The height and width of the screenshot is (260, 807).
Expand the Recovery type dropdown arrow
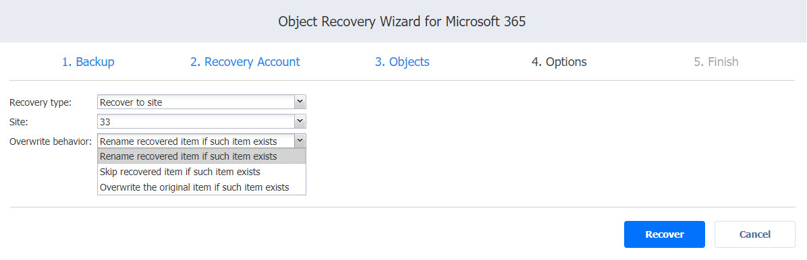point(300,102)
